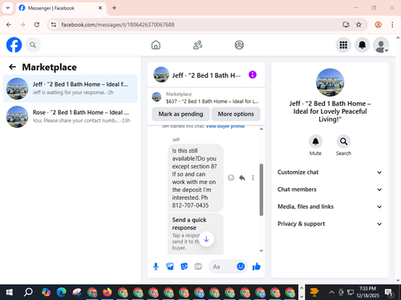This screenshot has width=401, height=300.
Task: Open View buyer profile link
Action: tap(225, 126)
